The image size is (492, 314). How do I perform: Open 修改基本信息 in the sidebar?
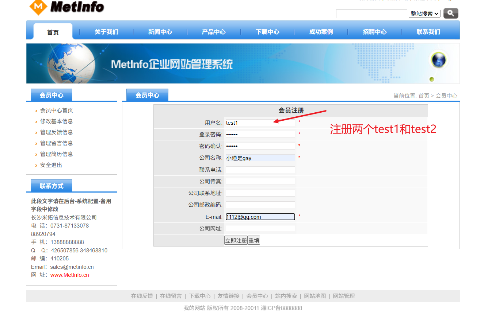pos(57,121)
